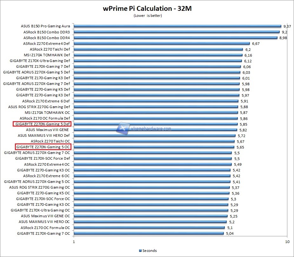Click the ASUS Maximus VIII GENE OC label
294x257 pixels.
(45, 216)
